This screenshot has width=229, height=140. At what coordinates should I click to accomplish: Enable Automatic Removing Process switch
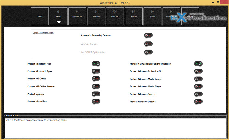(x=148, y=35)
